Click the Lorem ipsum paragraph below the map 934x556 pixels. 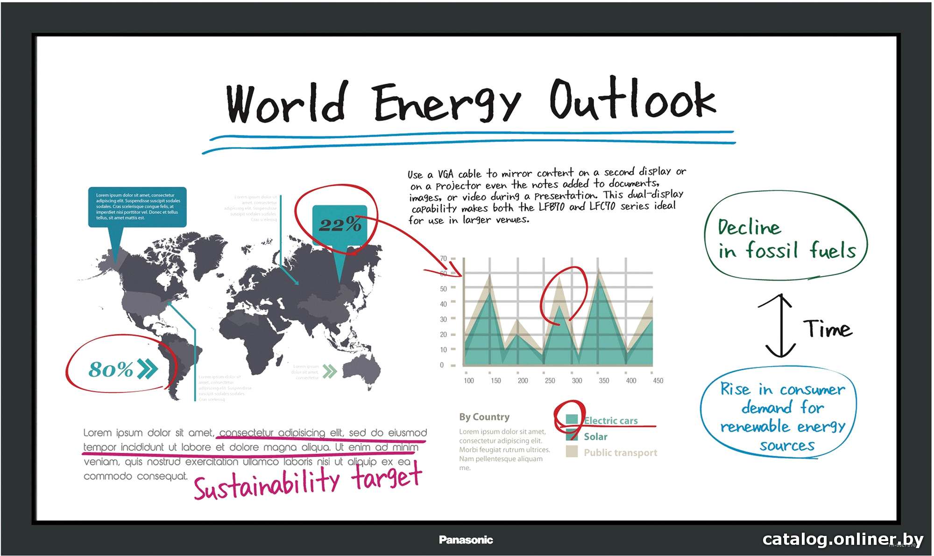pos(255,454)
